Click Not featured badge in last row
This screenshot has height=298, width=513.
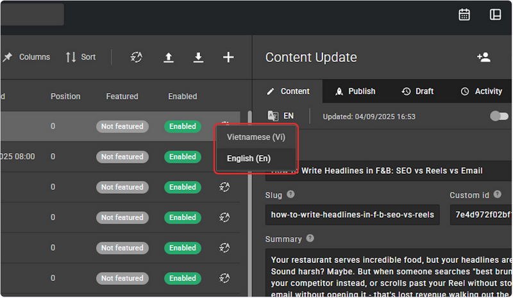pyautogui.click(x=122, y=278)
